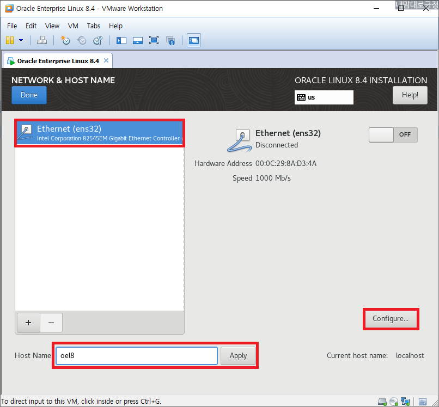439x407 pixels.
Task: Click the VMware Workstation title bar icon
Action: (x=9, y=8)
